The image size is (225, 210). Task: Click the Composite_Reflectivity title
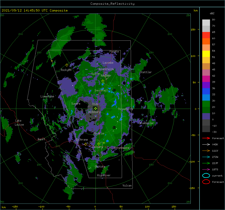click(112, 4)
